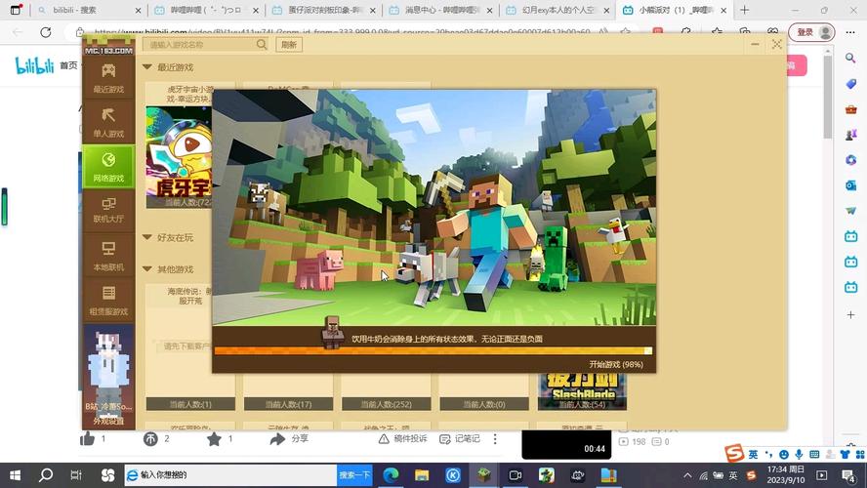Open the browser settings and more menu
Image resolution: width=867 pixels, height=488 pixels.
point(850,32)
